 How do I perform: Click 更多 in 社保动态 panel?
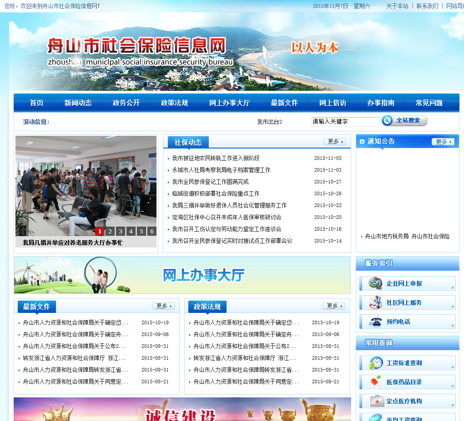click(335, 142)
